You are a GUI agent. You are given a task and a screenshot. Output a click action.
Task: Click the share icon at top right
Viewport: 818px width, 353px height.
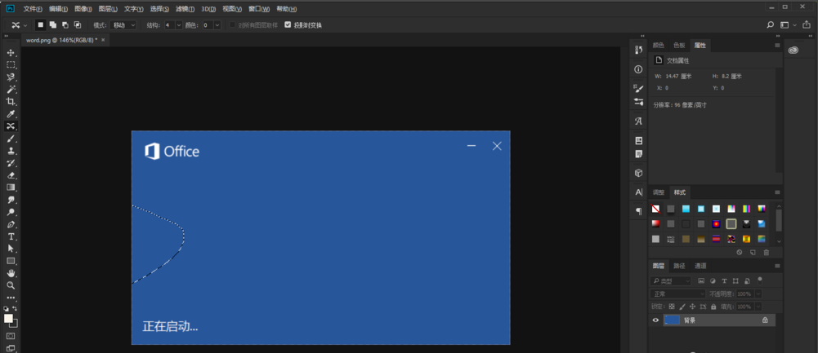point(807,25)
